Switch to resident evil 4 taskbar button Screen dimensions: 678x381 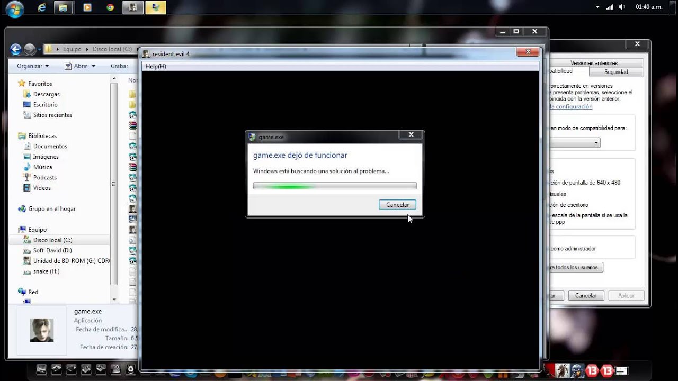pos(133,7)
